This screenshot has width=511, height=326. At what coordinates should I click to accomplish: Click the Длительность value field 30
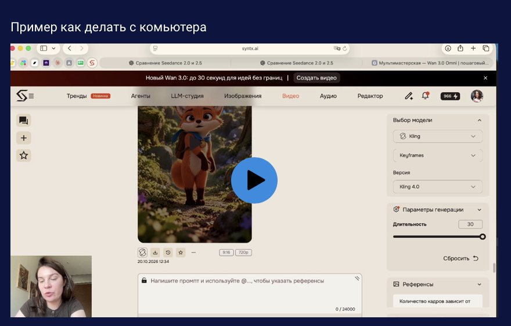pyautogui.click(x=470, y=224)
